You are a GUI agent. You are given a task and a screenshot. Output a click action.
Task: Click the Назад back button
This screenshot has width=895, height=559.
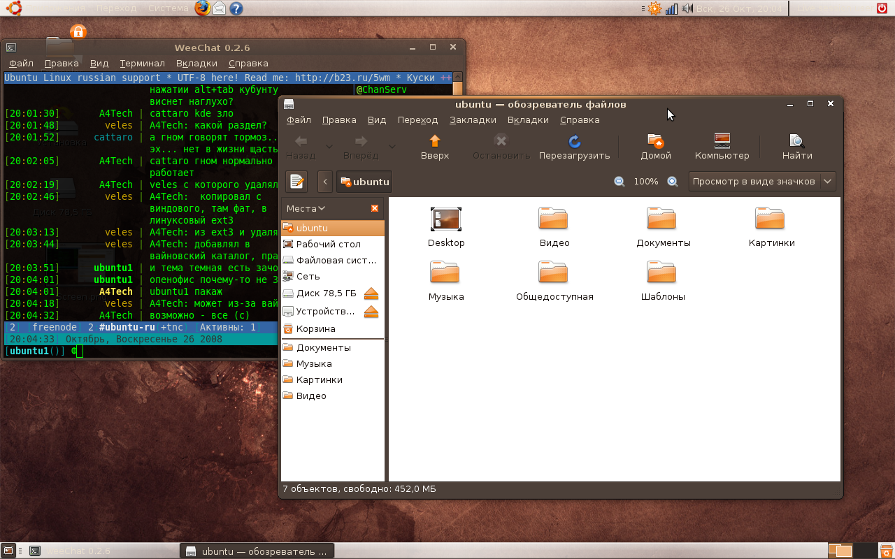click(301, 147)
